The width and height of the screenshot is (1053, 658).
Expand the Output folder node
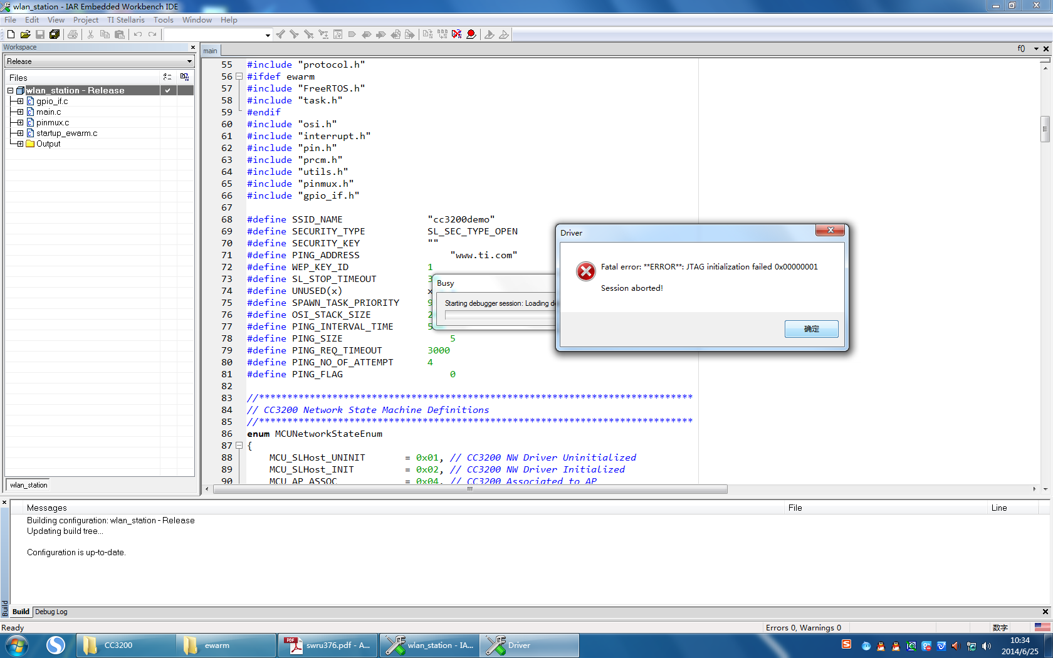[x=20, y=144]
